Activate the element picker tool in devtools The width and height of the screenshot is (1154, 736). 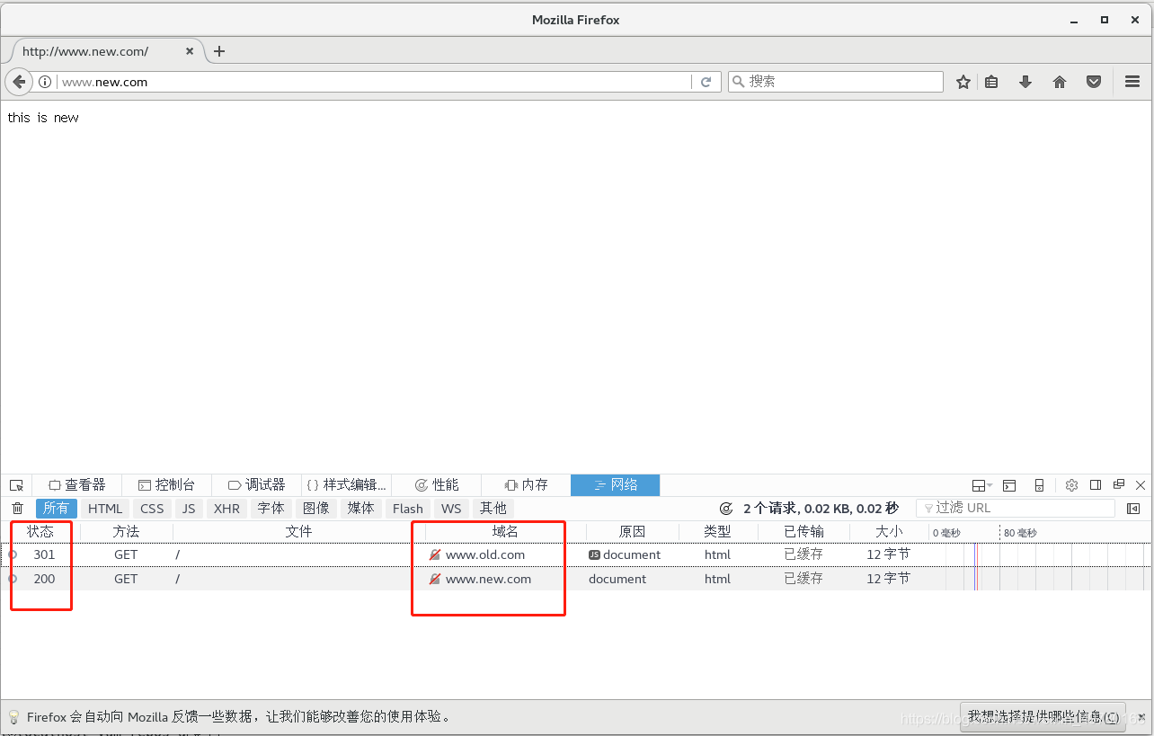click(x=16, y=485)
